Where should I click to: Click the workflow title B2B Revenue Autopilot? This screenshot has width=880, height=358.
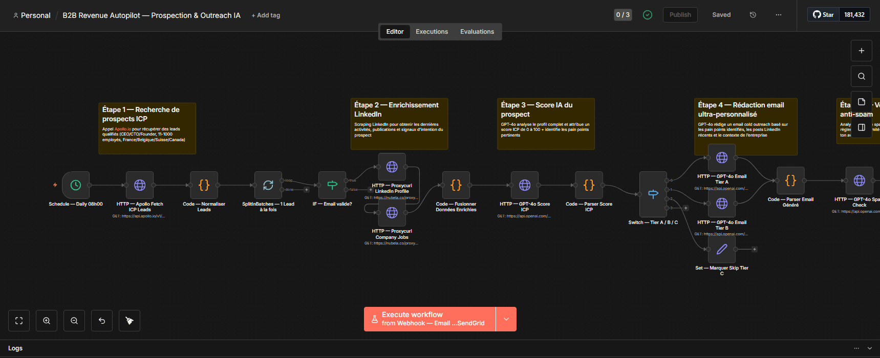click(x=152, y=15)
